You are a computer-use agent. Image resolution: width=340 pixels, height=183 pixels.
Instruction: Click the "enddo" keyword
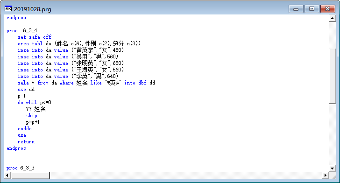pos(25,128)
